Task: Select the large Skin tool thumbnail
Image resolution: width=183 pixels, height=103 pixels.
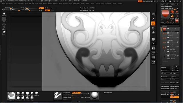Action: click(x=165, y=14)
